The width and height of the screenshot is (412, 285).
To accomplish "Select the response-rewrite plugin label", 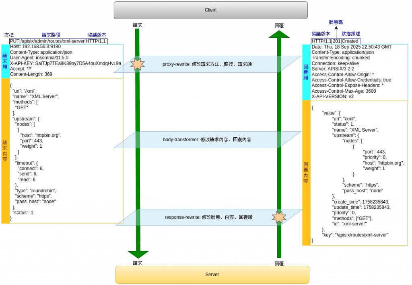I will click(209, 217).
